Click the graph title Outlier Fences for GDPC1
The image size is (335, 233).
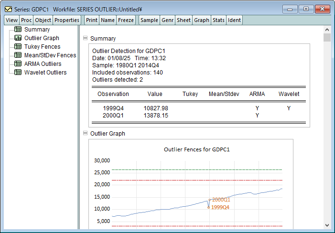197,149
